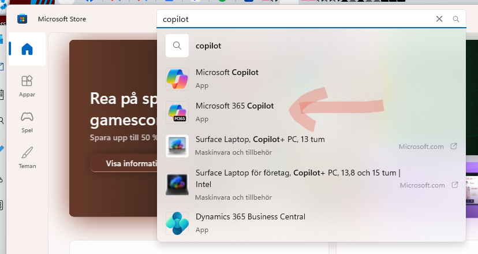Open the Teman section
The width and height of the screenshot is (478, 254).
tap(27, 158)
